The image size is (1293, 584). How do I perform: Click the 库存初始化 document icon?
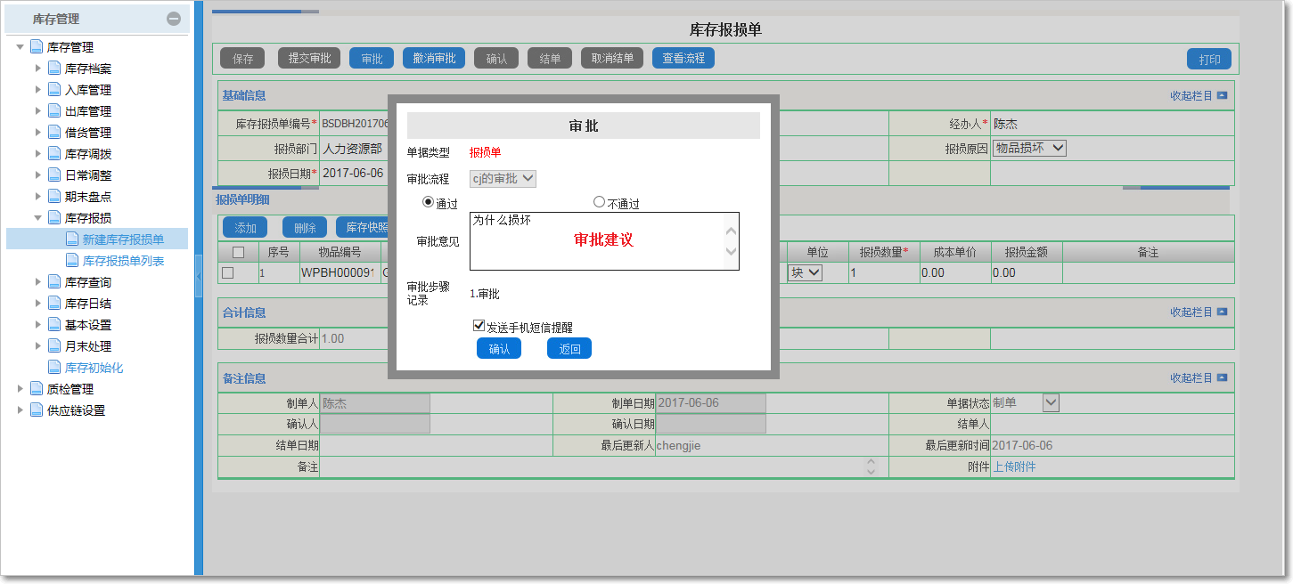[54, 368]
